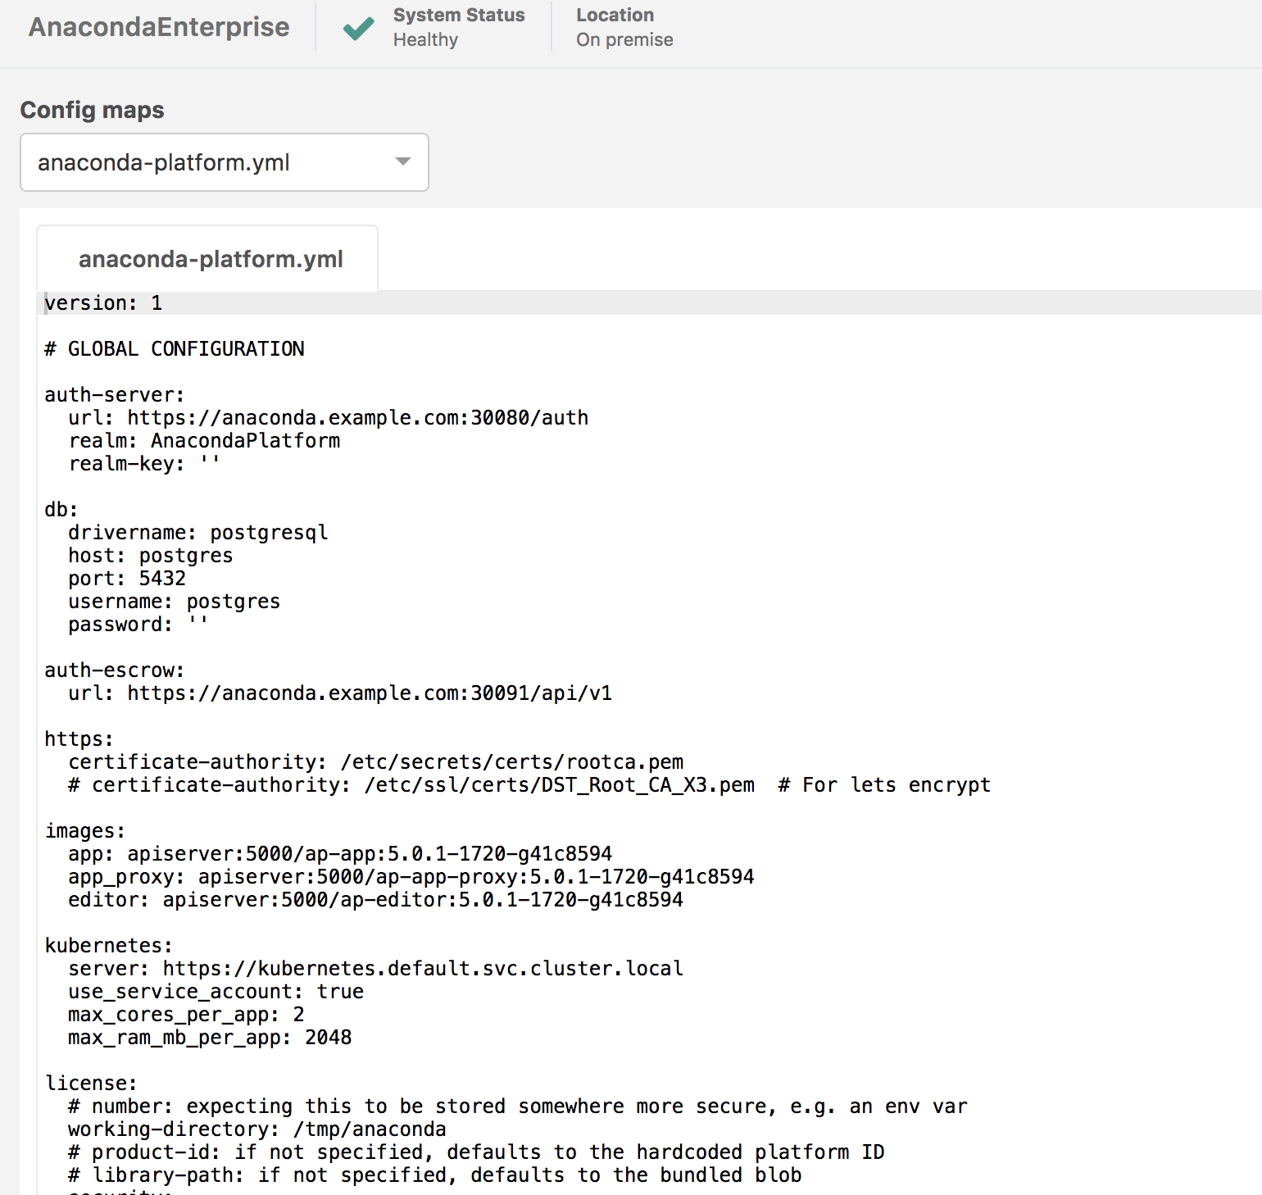Click the 'auth-server:' key line
Screen dimensions: 1262x1195
tap(115, 395)
